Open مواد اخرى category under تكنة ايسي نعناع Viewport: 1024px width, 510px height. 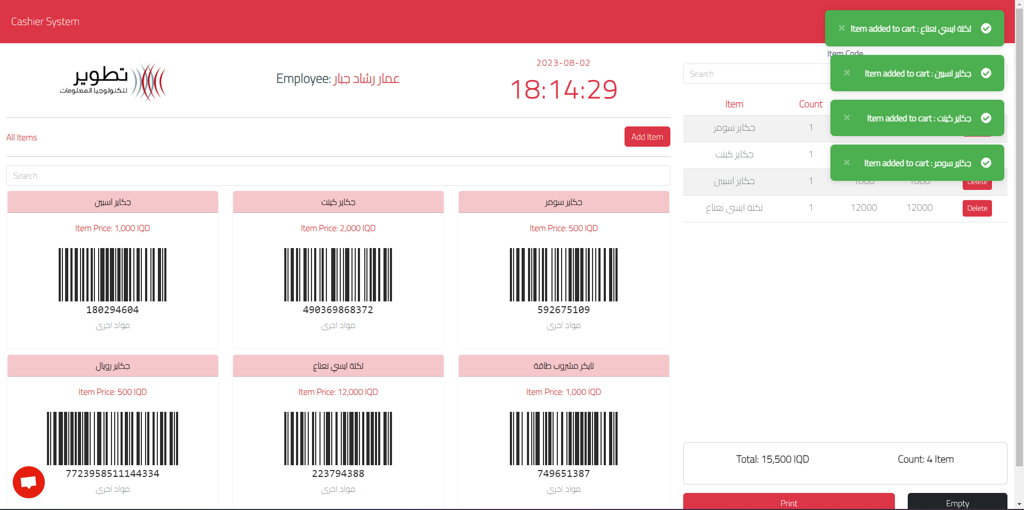[338, 489]
